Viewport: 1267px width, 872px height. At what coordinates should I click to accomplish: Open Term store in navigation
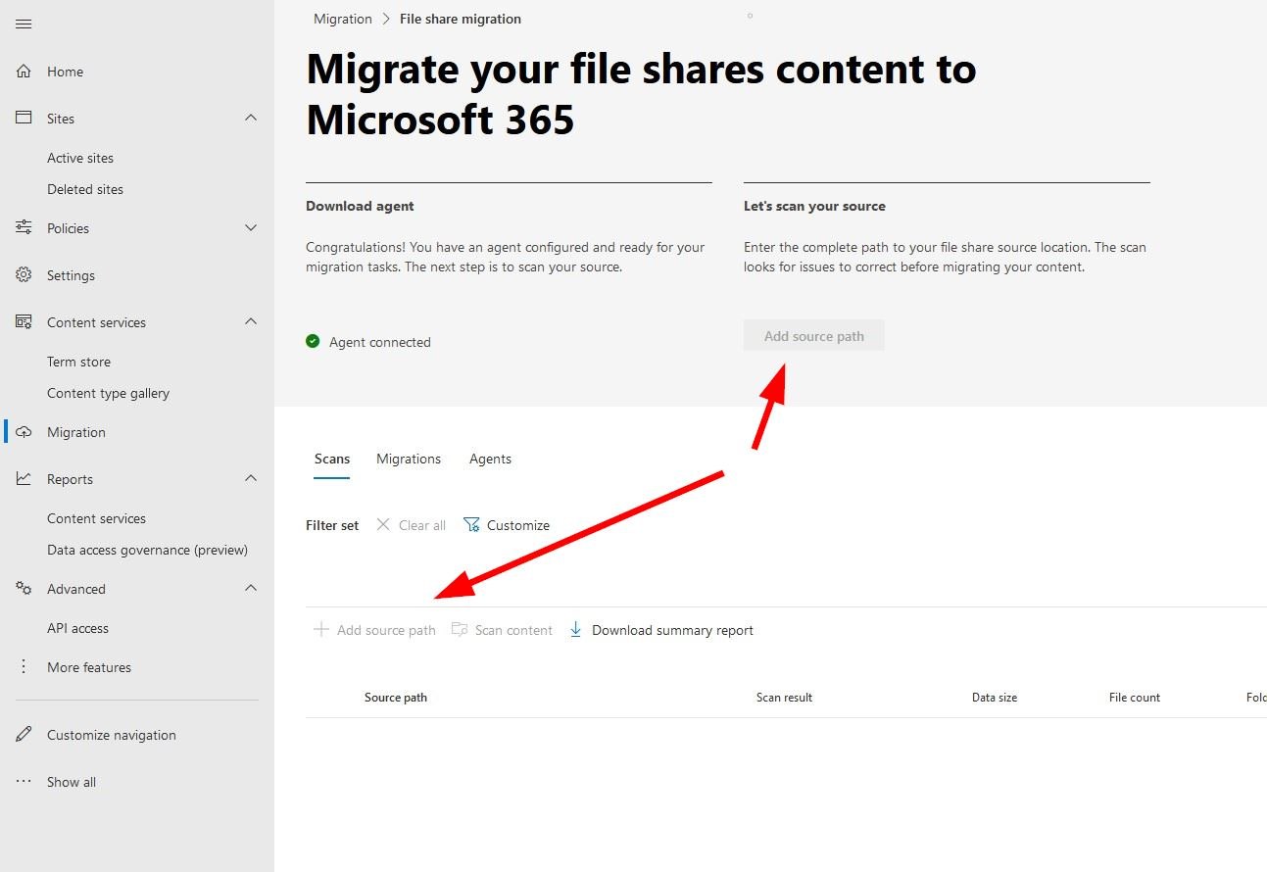pos(78,362)
